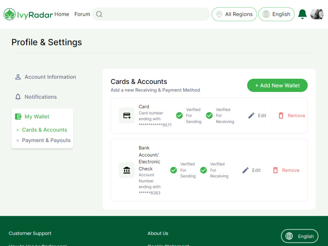Open the user avatar menu
The height and width of the screenshot is (246, 328).
317,14
